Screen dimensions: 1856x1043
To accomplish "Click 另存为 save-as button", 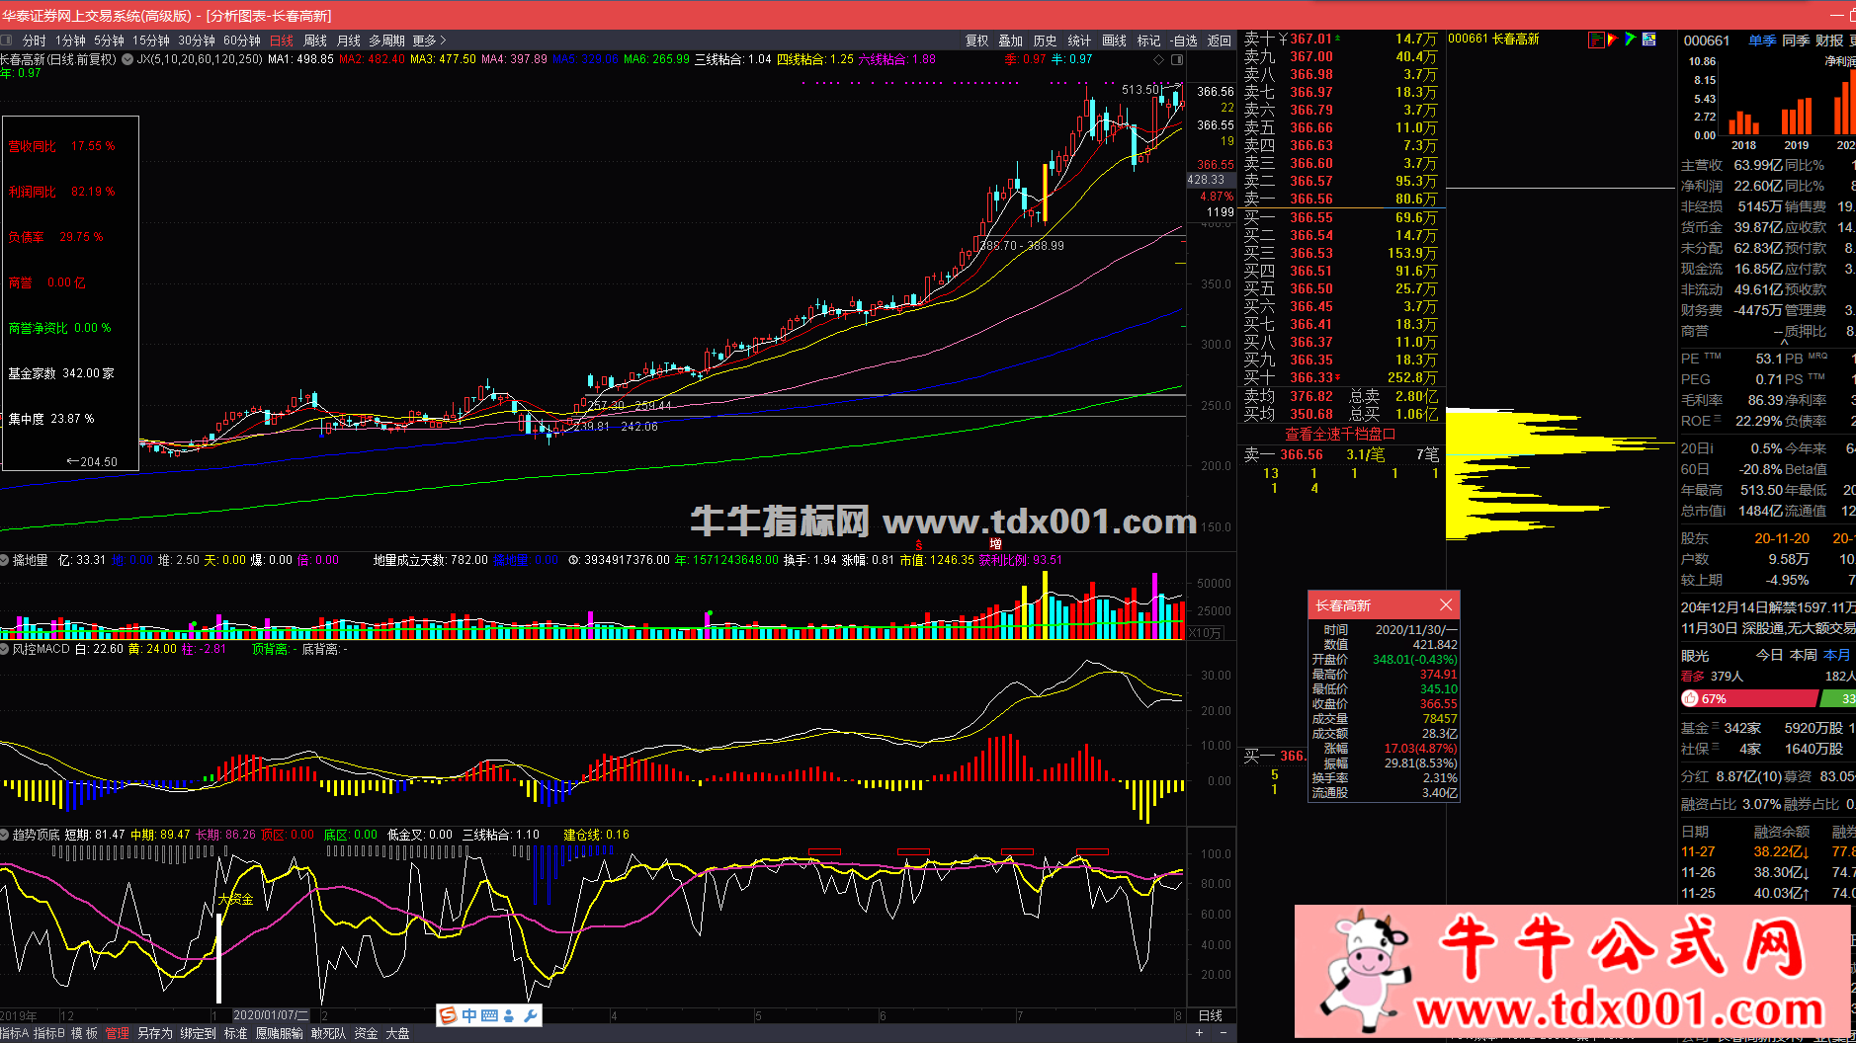I will [x=155, y=1033].
